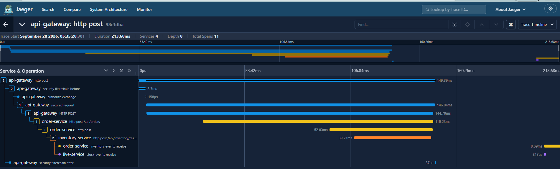Click the 116.23ms order-service bar
Viewport: 560px width, 169px height.
click(x=318, y=121)
